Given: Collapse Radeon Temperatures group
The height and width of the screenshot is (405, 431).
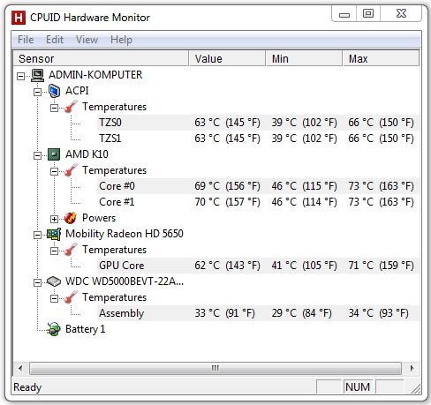Looking at the screenshot, I should point(54,251).
